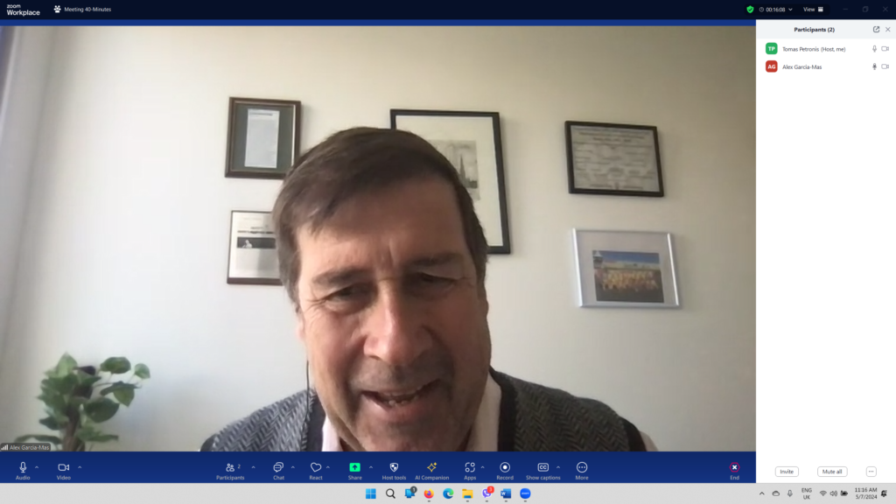
Task: Open the View layout menu
Action: pyautogui.click(x=813, y=10)
